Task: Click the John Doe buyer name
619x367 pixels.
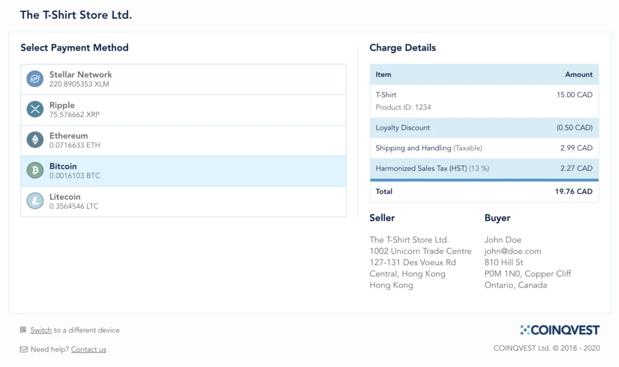Action: [502, 240]
